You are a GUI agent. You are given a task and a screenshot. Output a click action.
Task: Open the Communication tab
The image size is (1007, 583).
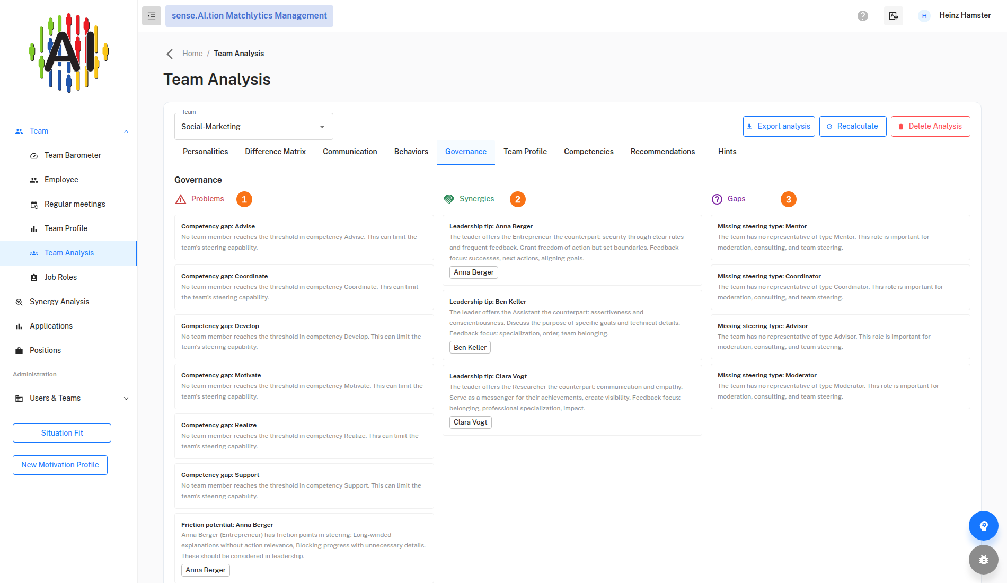350,152
